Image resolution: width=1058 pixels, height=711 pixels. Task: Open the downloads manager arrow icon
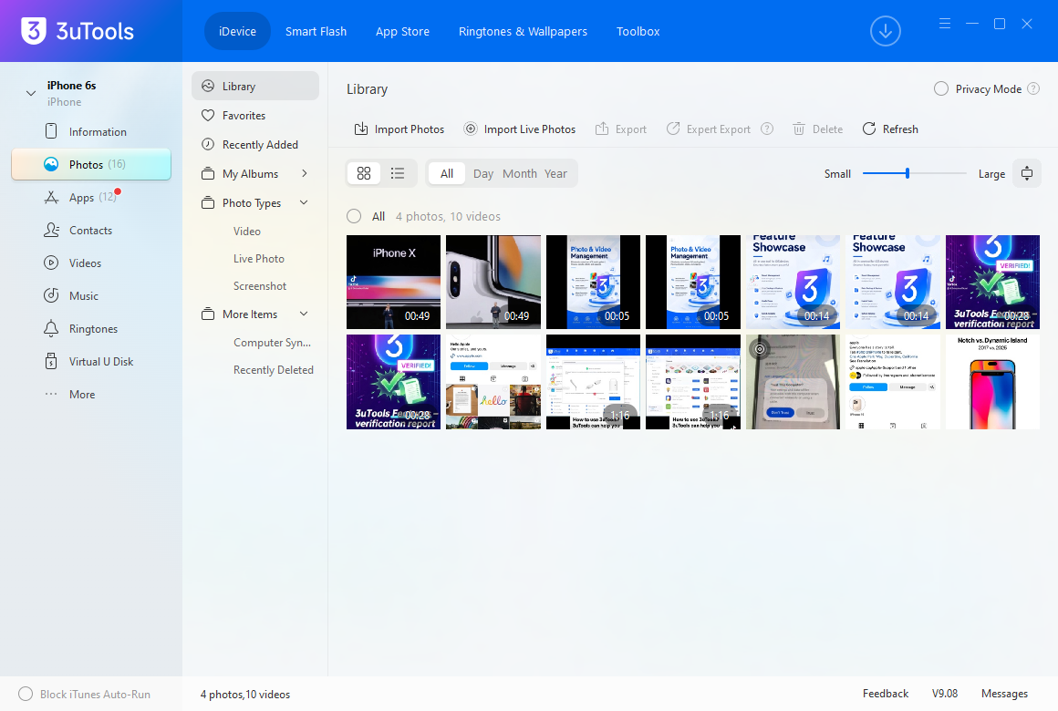(x=886, y=31)
